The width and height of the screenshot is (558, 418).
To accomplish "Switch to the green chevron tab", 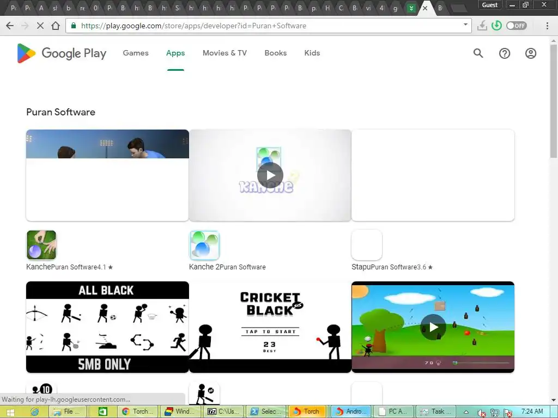I will (x=411, y=8).
